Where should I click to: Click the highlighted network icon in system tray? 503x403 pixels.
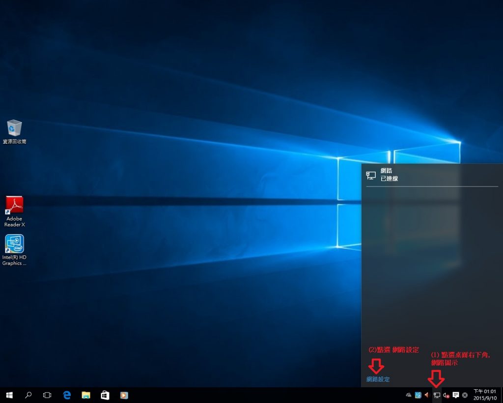[437, 395]
